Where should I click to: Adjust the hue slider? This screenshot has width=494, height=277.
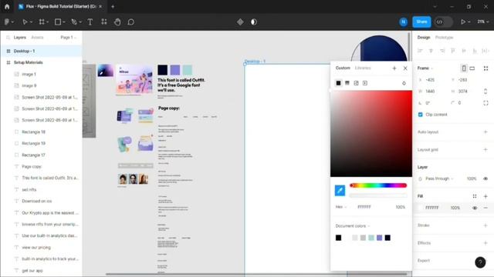point(378,185)
